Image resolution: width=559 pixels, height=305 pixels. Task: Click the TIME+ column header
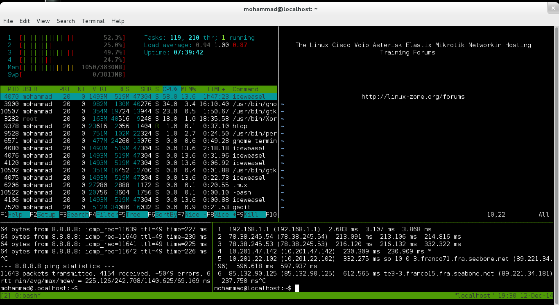(x=216, y=89)
